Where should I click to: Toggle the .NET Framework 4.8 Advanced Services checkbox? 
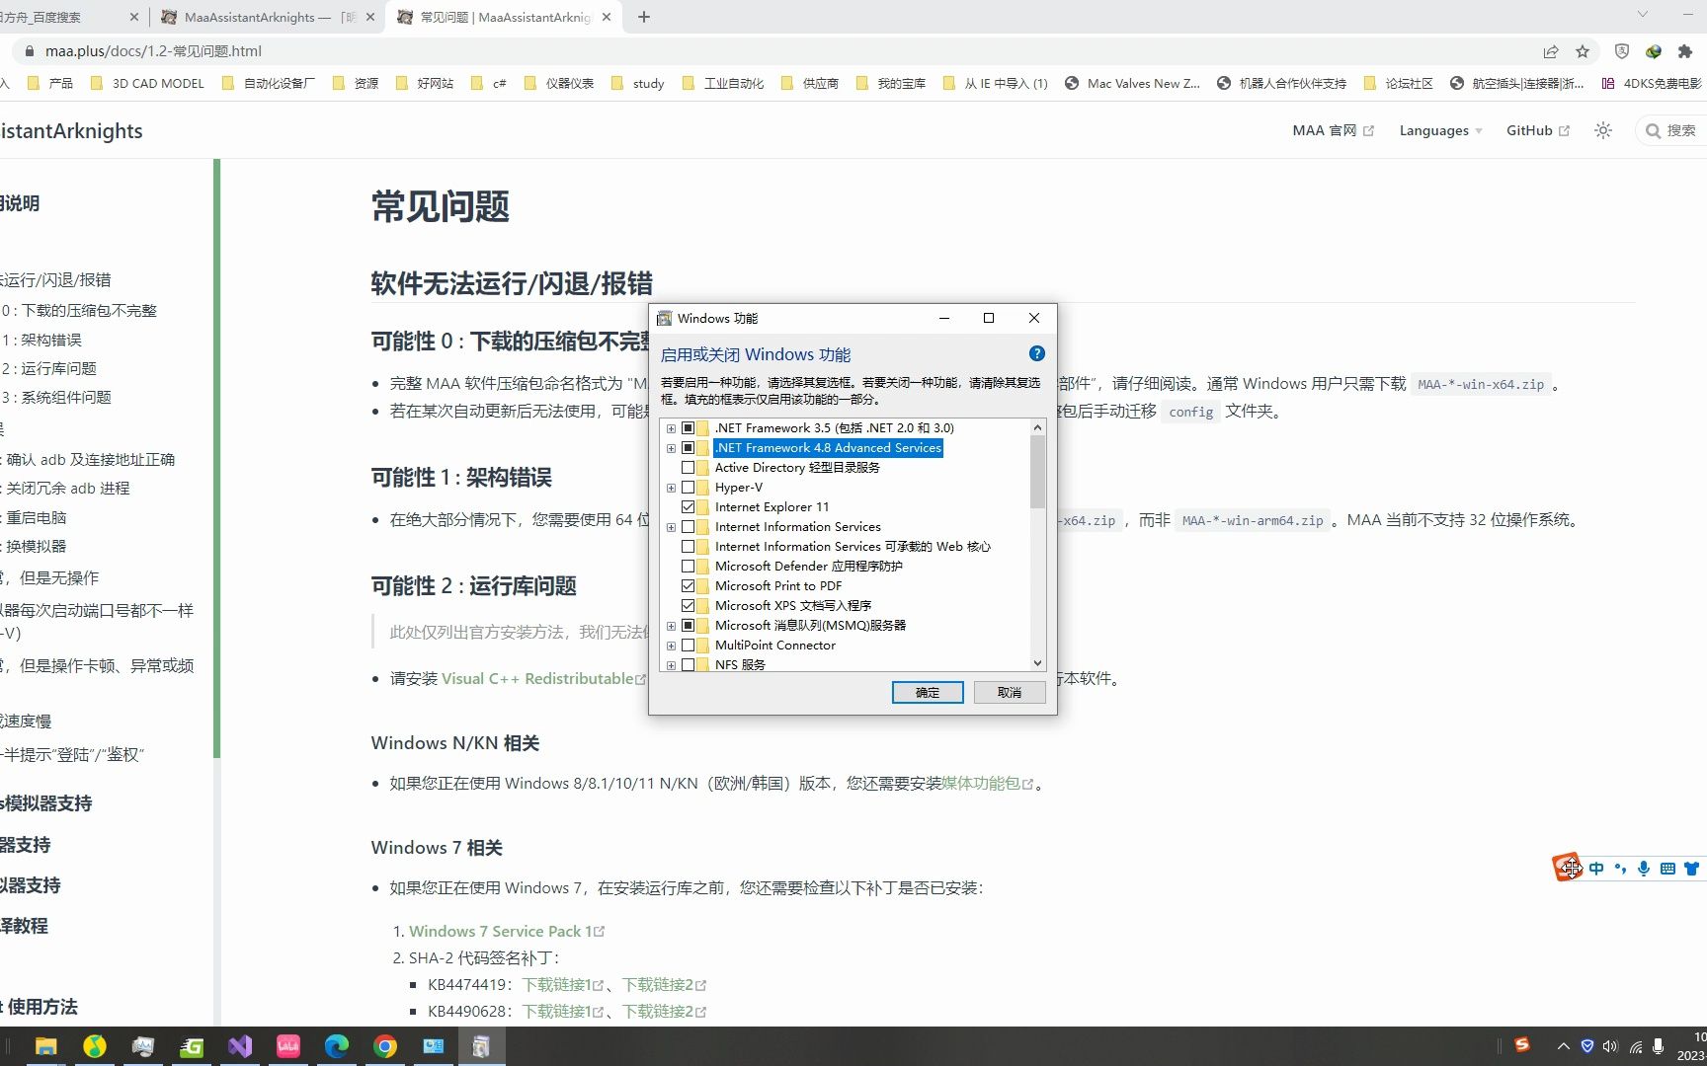689,448
